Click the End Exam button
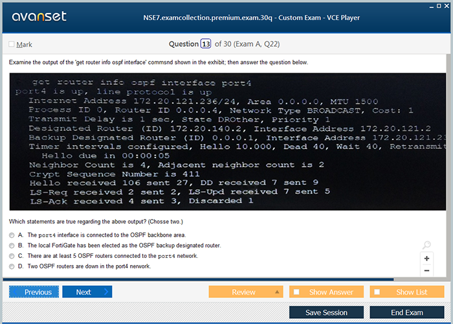The image size is (453, 324). tap(406, 312)
